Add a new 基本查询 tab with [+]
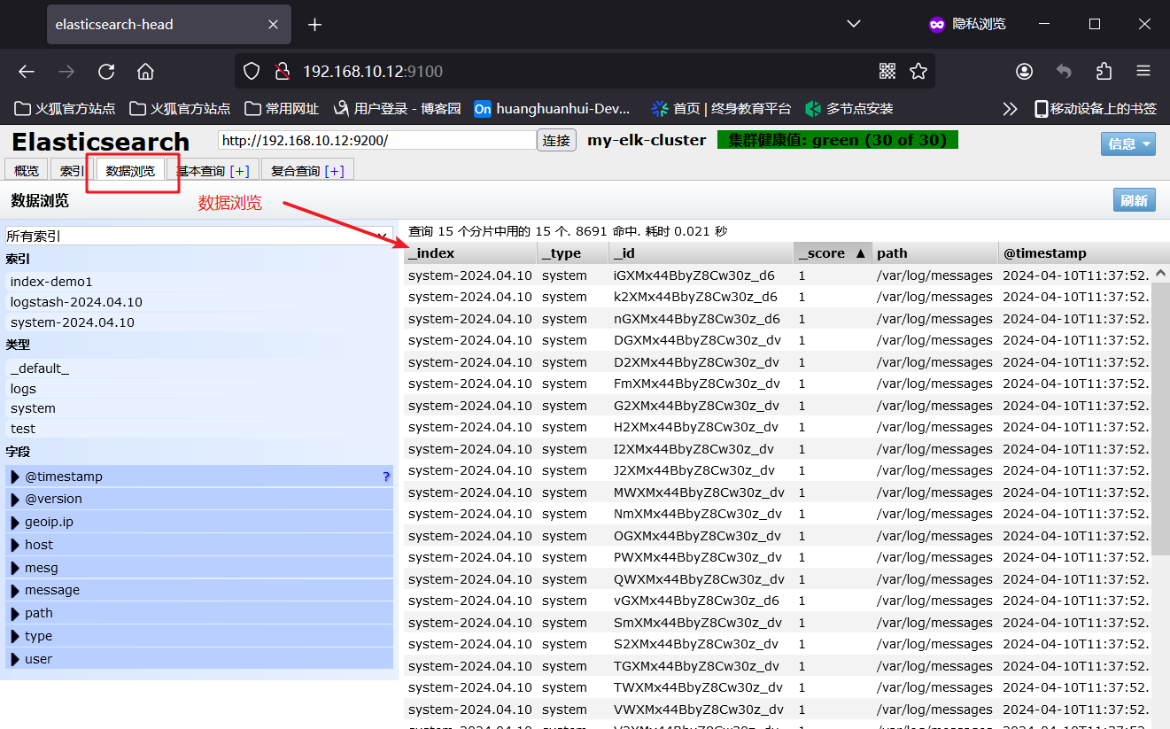Screen dimensions: 1170x729 239,171
